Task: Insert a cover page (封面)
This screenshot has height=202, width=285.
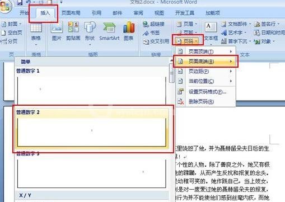Action: point(11,24)
